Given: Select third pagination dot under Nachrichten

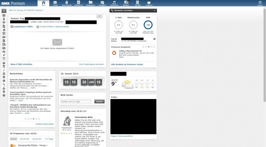Looking at the screenshot, I should tap(31, 119).
